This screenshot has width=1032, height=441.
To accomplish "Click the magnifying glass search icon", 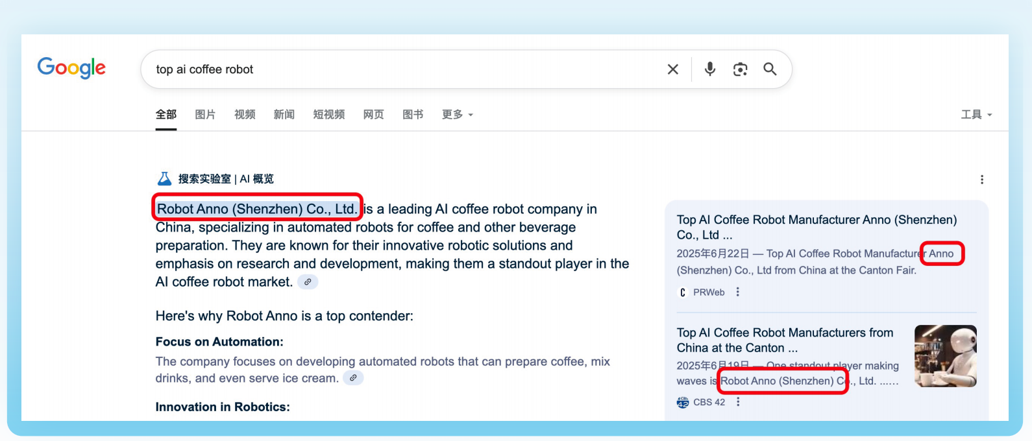I will tap(770, 69).
